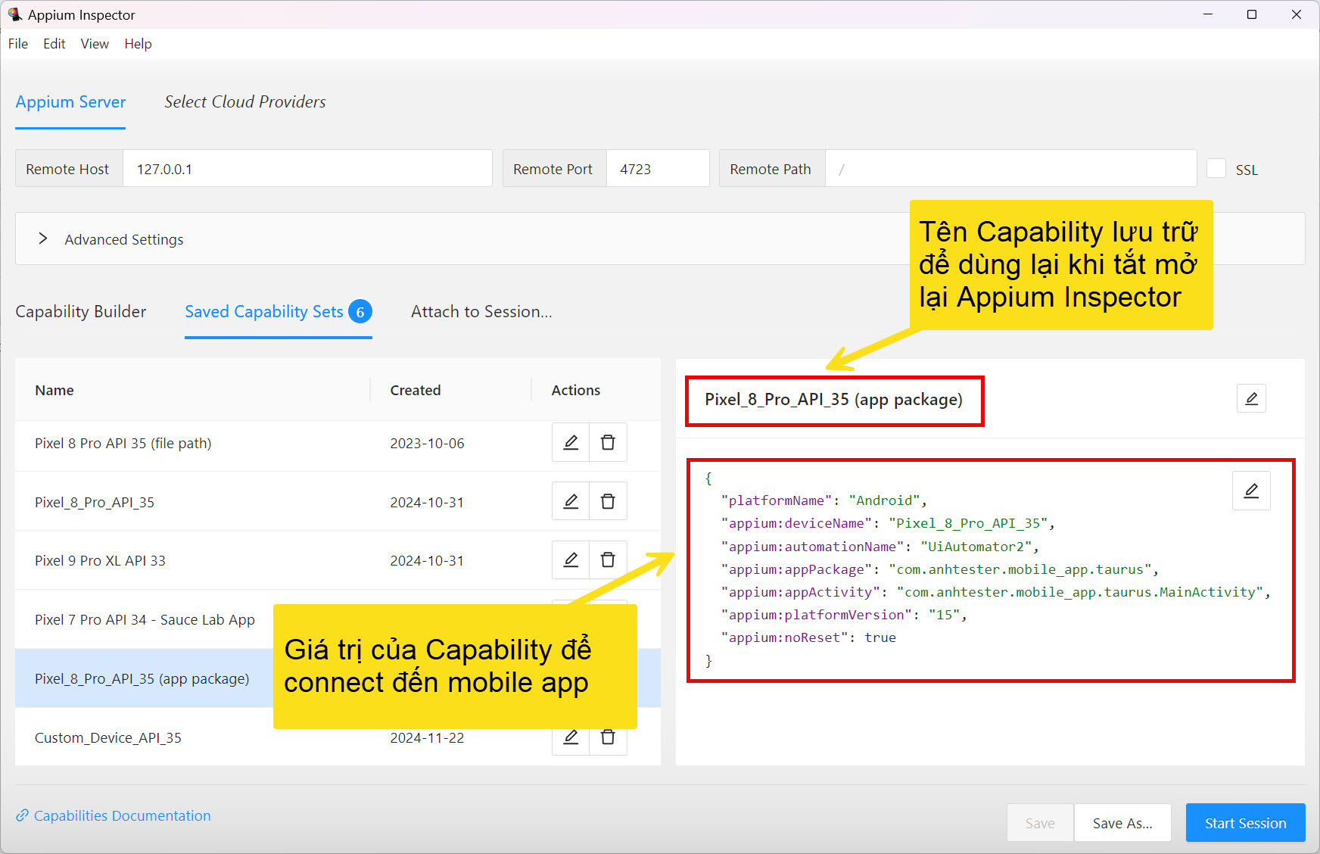Select Pixel_8_Pro_API_35 row name in list

(x=95, y=502)
